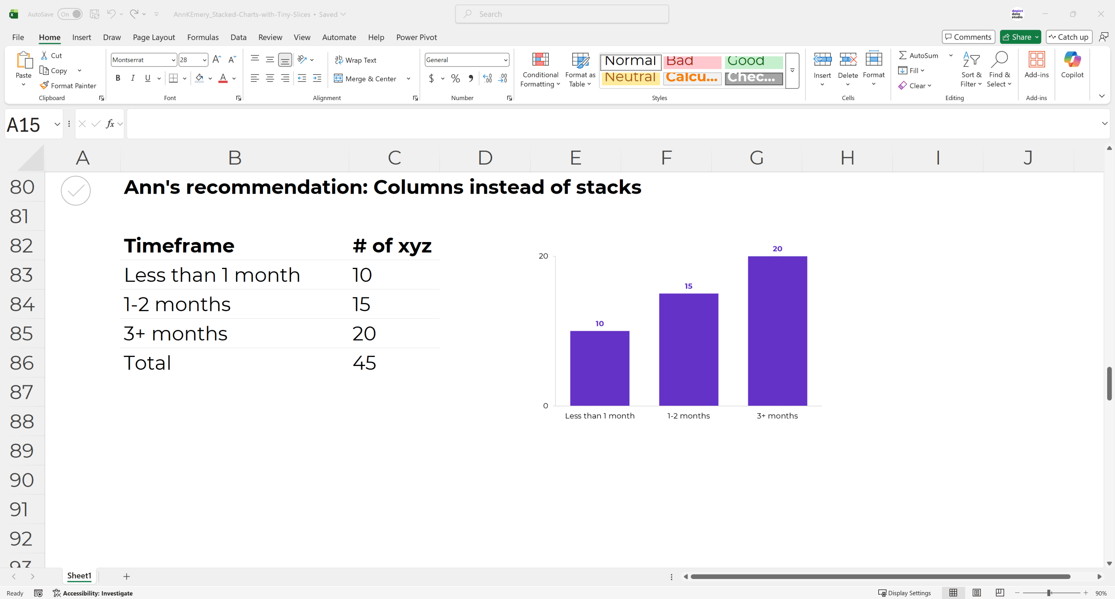Click the Format Painter brush icon
This screenshot has height=599, width=1115.
[44, 85]
